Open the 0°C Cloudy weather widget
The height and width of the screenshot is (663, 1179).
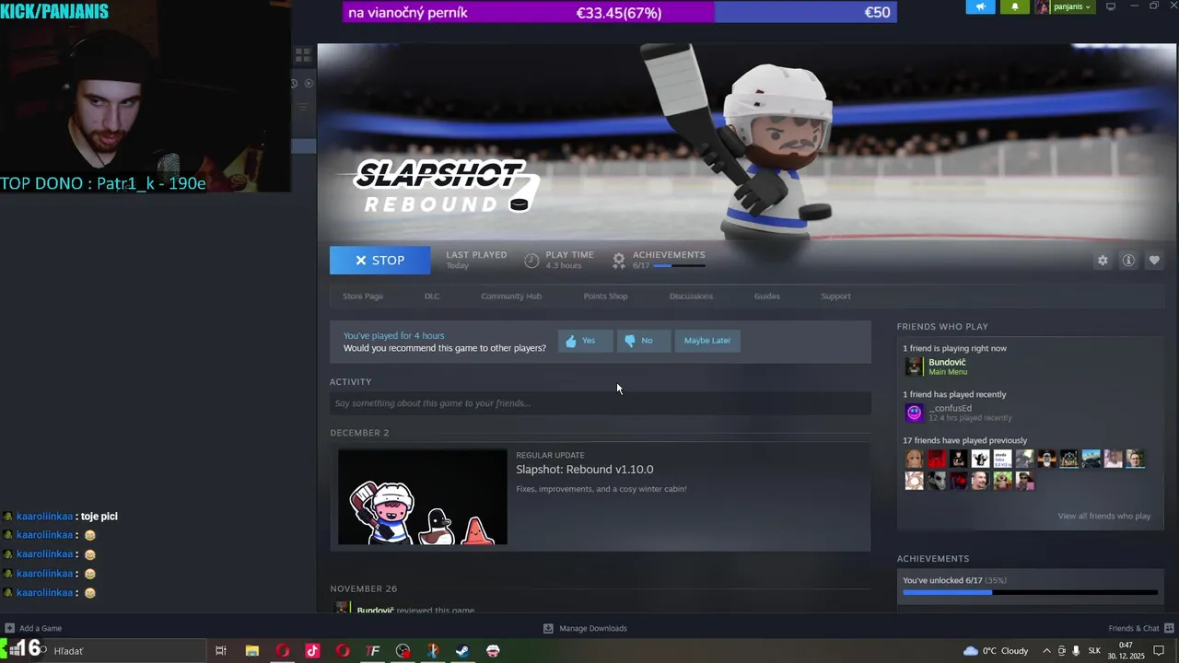(996, 651)
